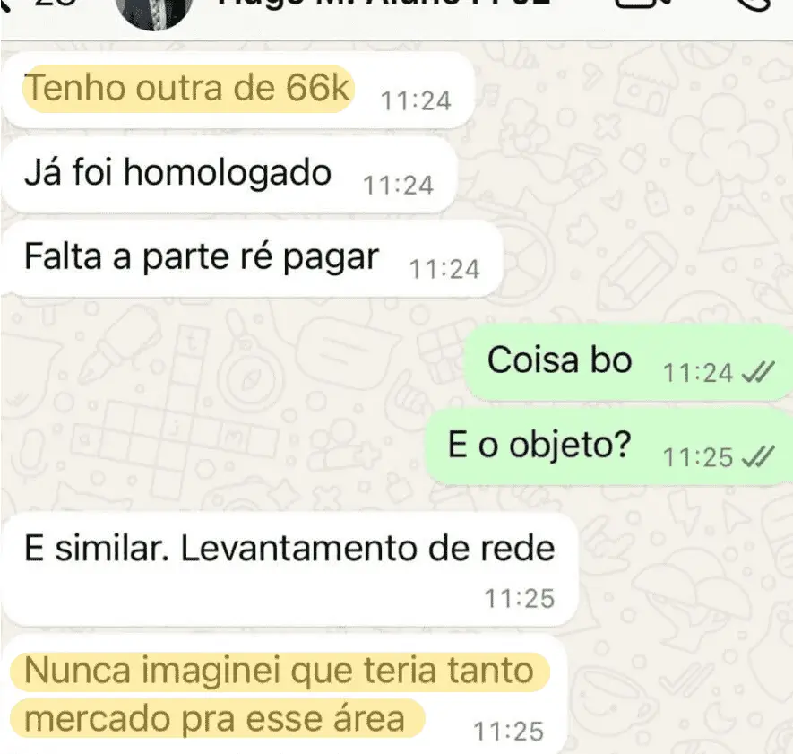Tap the back arrow in the chat header

4,5
